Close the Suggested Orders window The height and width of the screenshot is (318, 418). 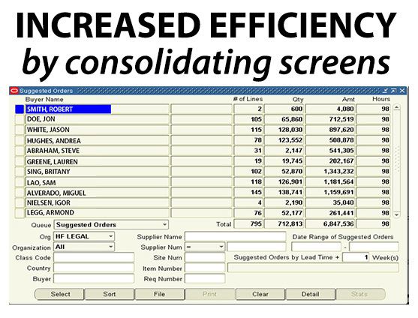[x=402, y=91]
